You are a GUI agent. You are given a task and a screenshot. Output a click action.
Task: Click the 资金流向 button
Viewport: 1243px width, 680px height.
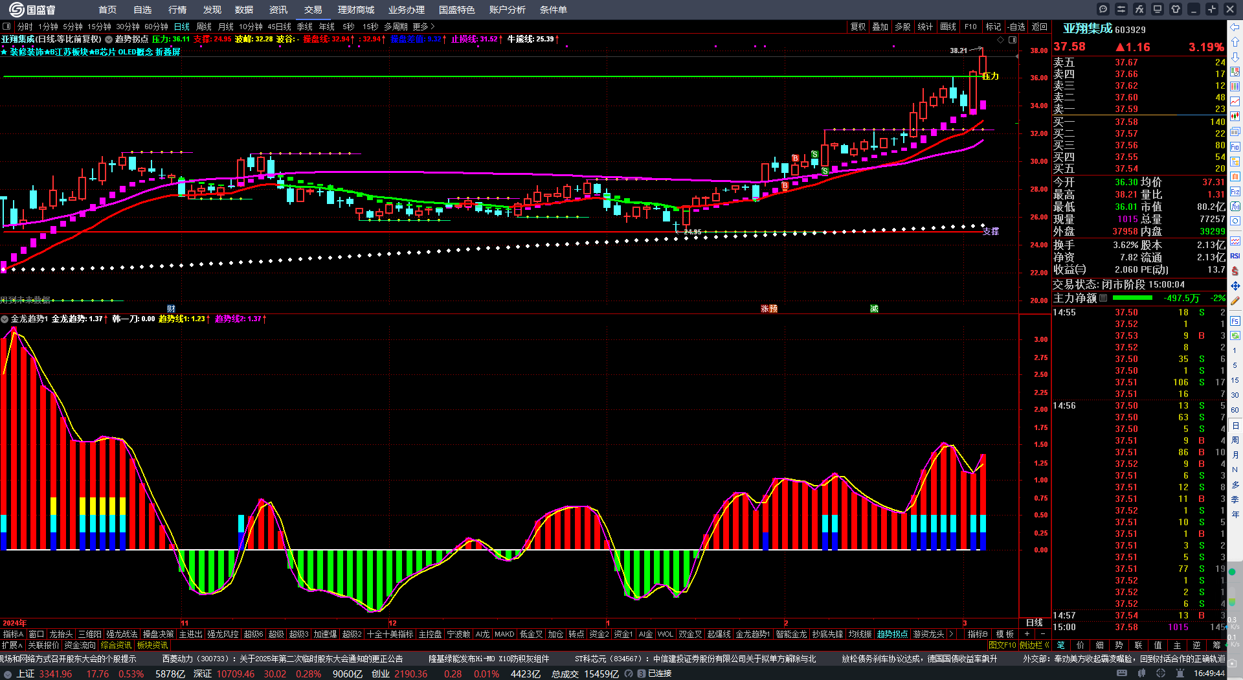click(x=80, y=645)
